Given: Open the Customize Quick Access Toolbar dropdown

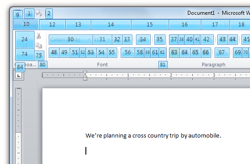Looking at the screenshot, I should coord(49,13).
